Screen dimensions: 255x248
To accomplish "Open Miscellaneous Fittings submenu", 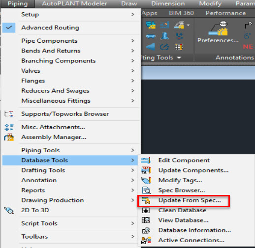I will tap(56, 101).
